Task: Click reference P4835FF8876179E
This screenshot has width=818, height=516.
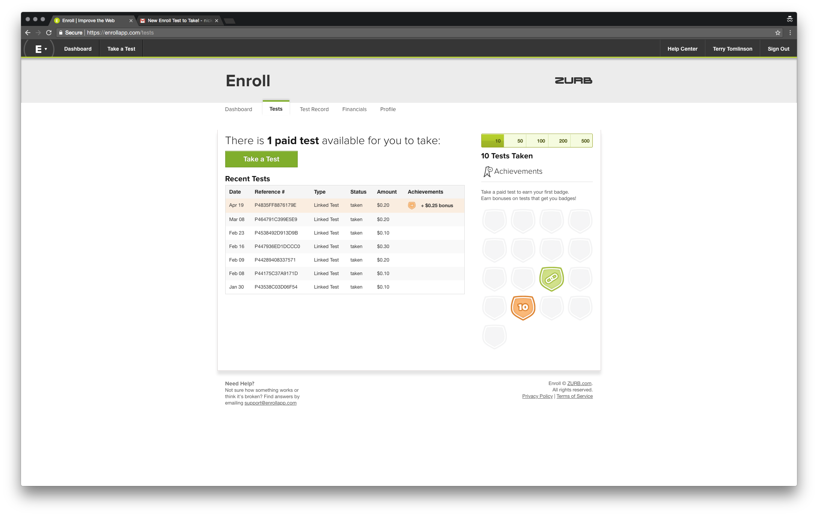Action: click(275, 205)
